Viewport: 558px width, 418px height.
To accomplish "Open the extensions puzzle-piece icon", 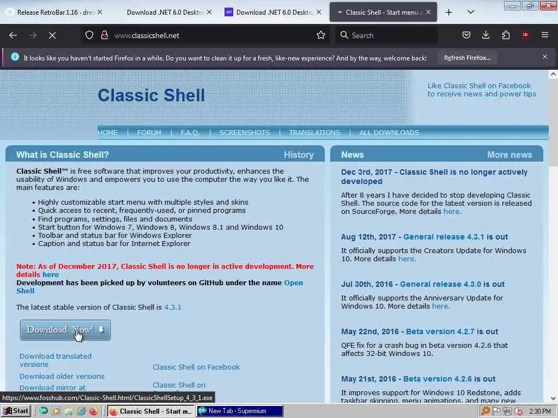I will [x=506, y=35].
